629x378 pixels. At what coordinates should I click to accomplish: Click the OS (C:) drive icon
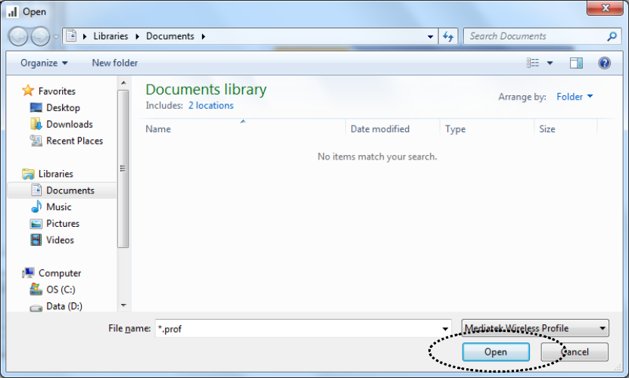click(x=36, y=289)
